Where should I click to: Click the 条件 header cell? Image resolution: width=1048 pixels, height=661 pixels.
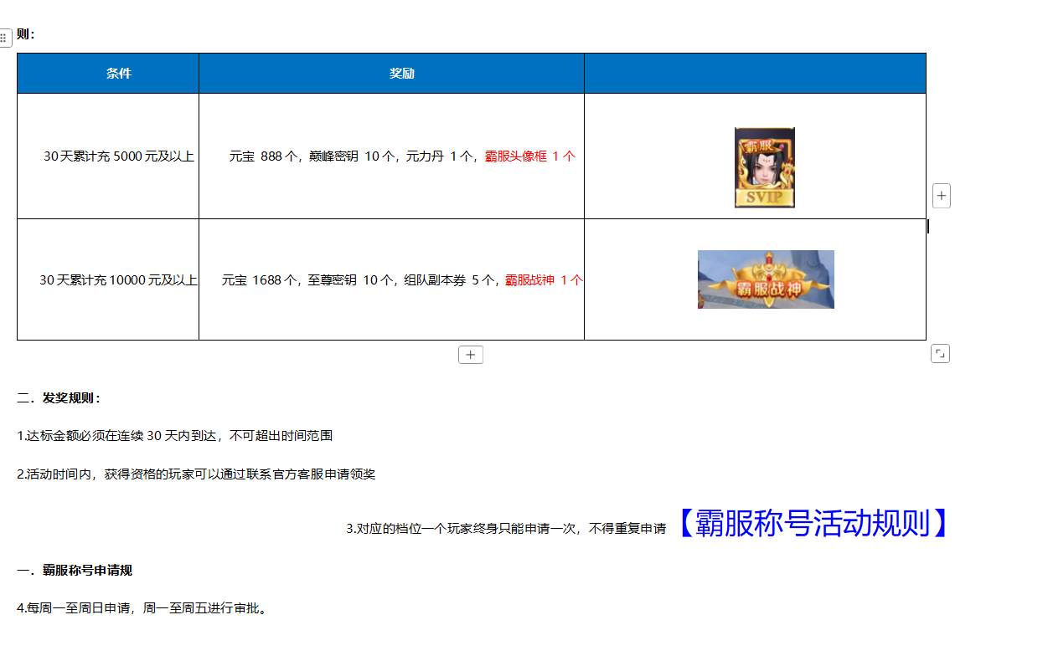[x=119, y=74]
